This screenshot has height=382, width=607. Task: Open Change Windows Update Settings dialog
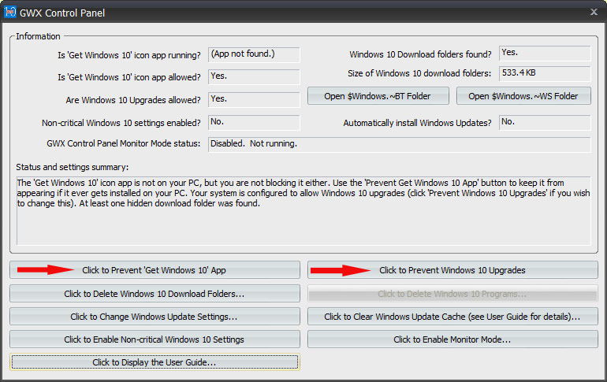point(155,317)
